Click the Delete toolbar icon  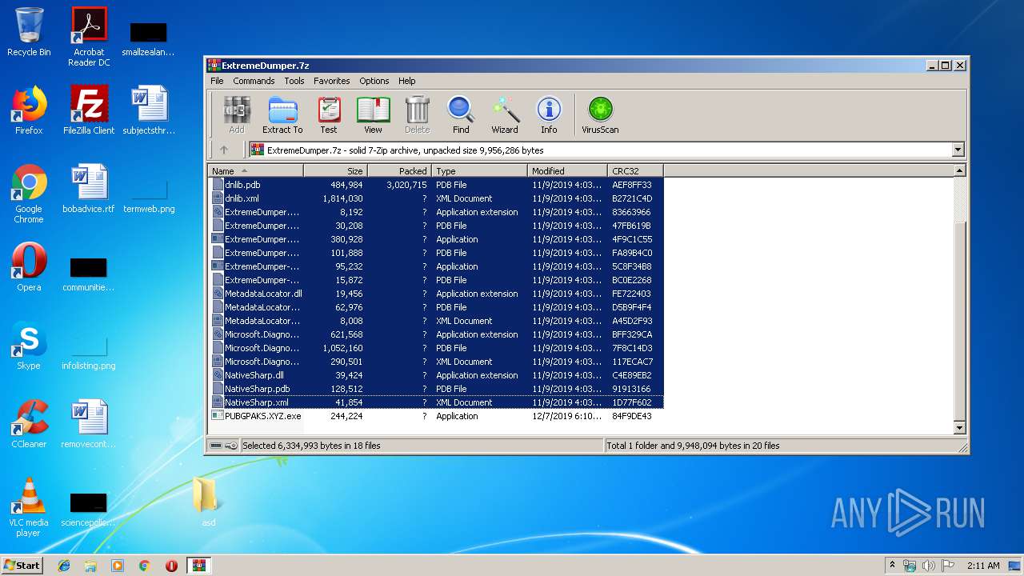tap(417, 116)
